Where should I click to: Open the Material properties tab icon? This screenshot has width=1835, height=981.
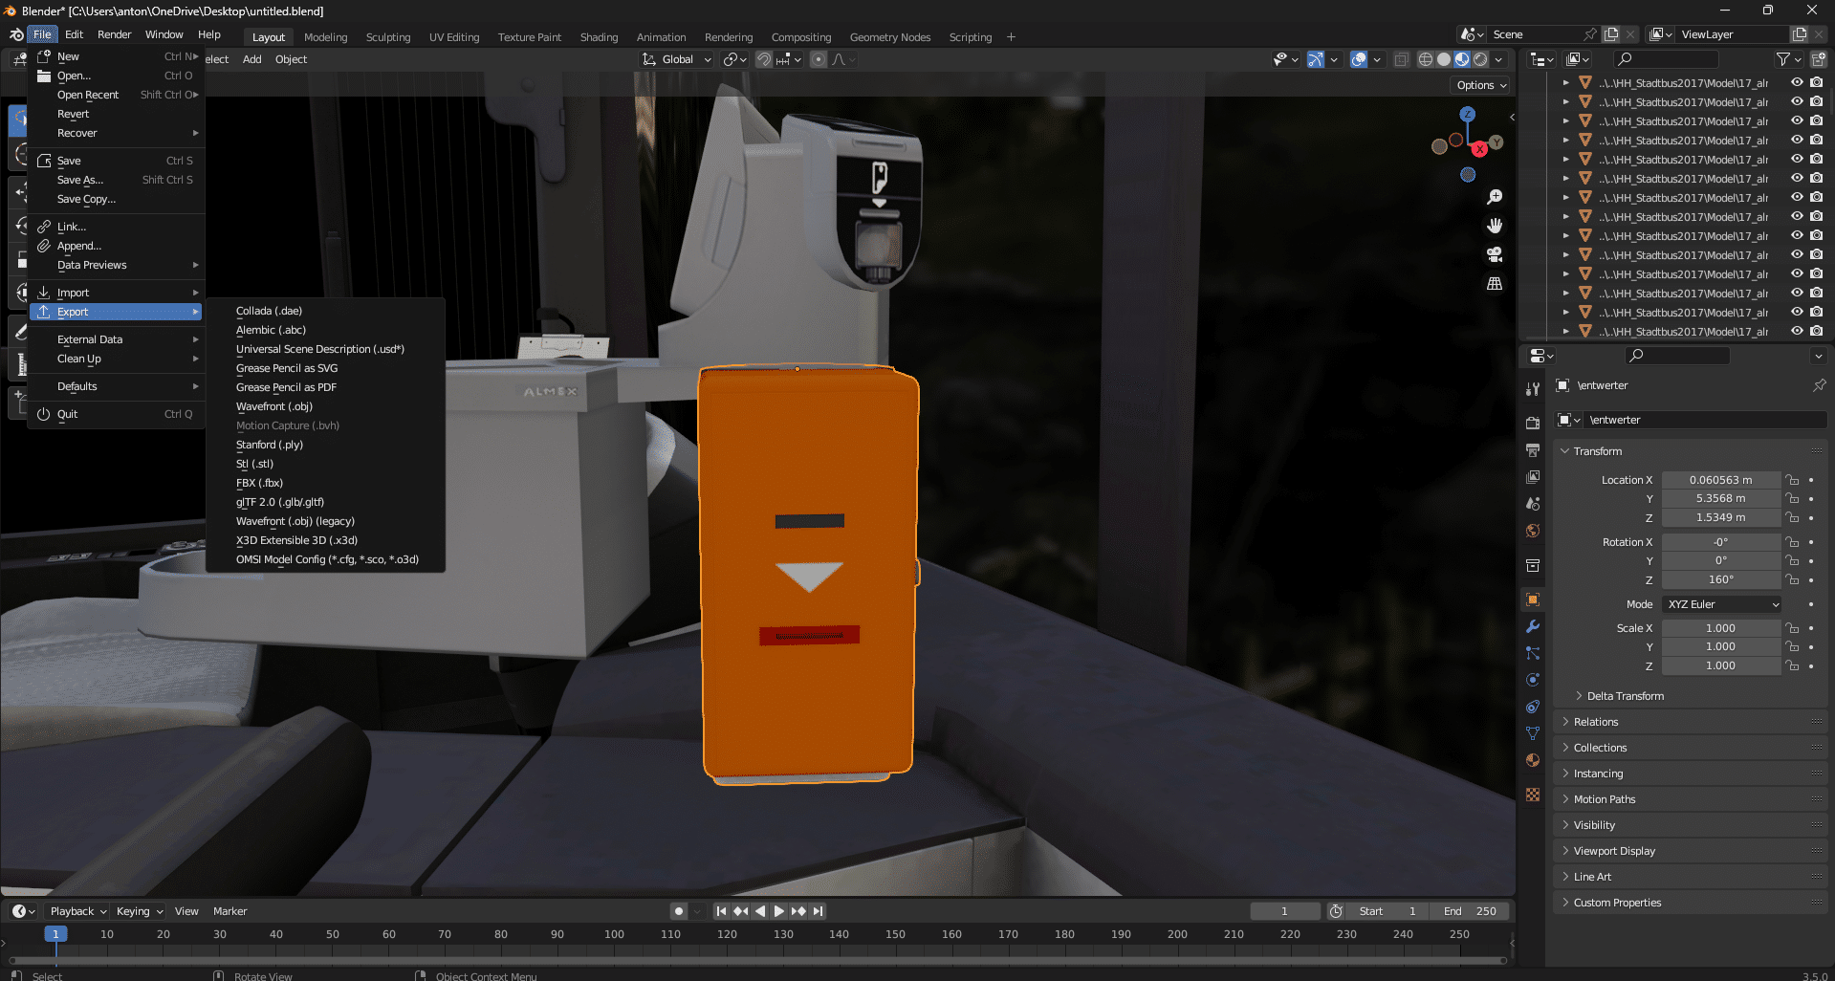(x=1533, y=761)
